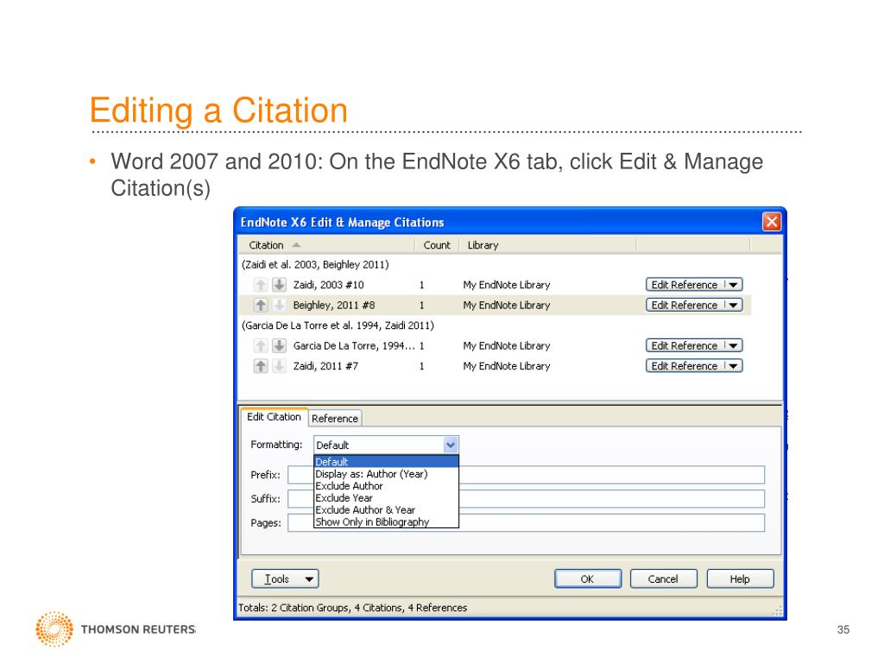The image size is (884, 663).
Task: Click into the Pages input field
Action: [x=526, y=522]
